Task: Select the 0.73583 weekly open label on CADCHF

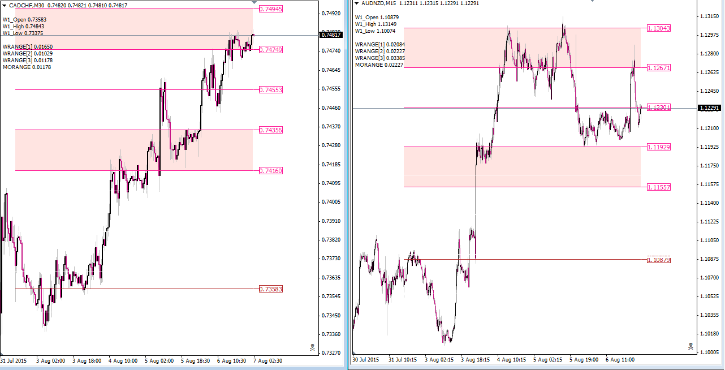Action: (271, 289)
